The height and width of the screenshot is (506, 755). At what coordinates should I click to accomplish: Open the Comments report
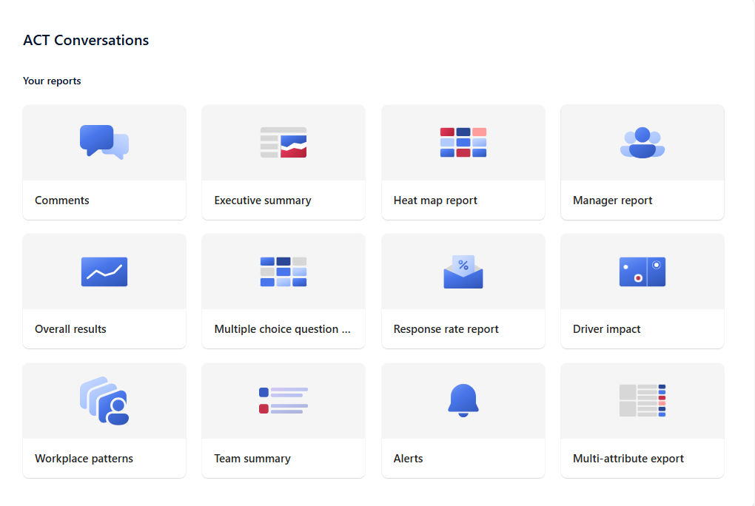point(104,163)
